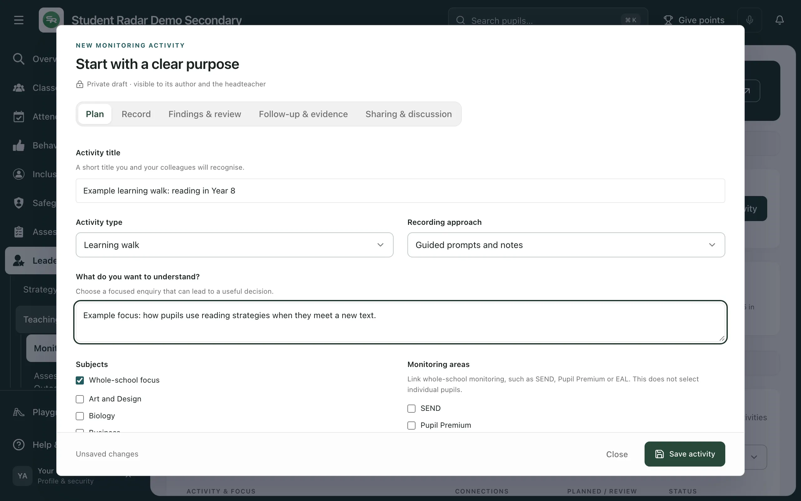This screenshot has width=801, height=501.
Task: Open the Attendance calendar sidebar icon
Action: click(x=18, y=116)
